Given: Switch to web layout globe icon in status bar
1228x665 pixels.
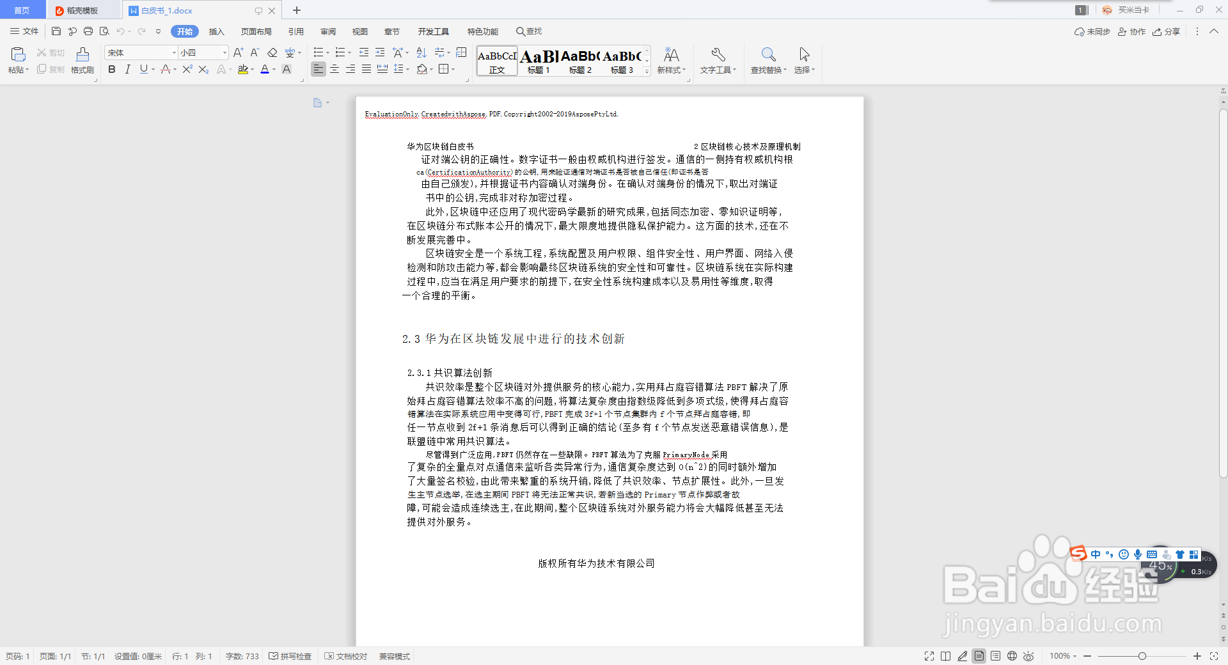Looking at the screenshot, I should (x=1012, y=656).
